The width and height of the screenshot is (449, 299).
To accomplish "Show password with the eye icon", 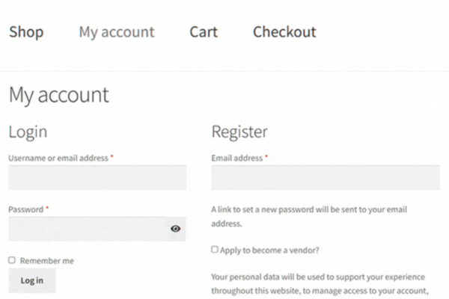I will 176,229.
